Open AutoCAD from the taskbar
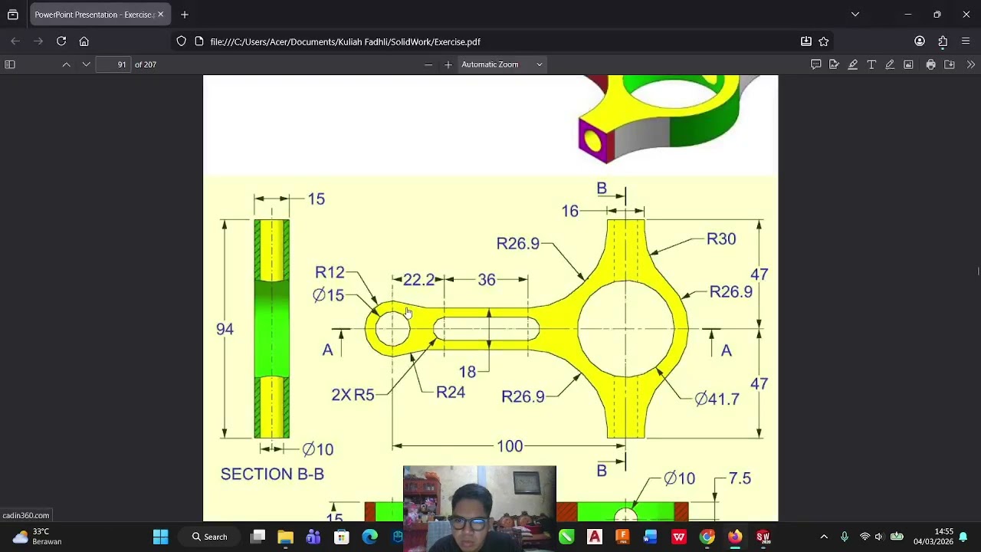 (x=595, y=537)
